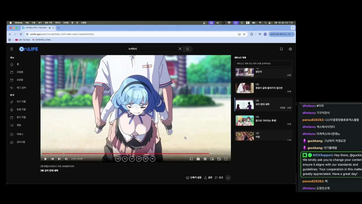The width and height of the screenshot is (362, 204).
Task: Open the Chrome extensions puzzle icon
Action: (x=252, y=34)
